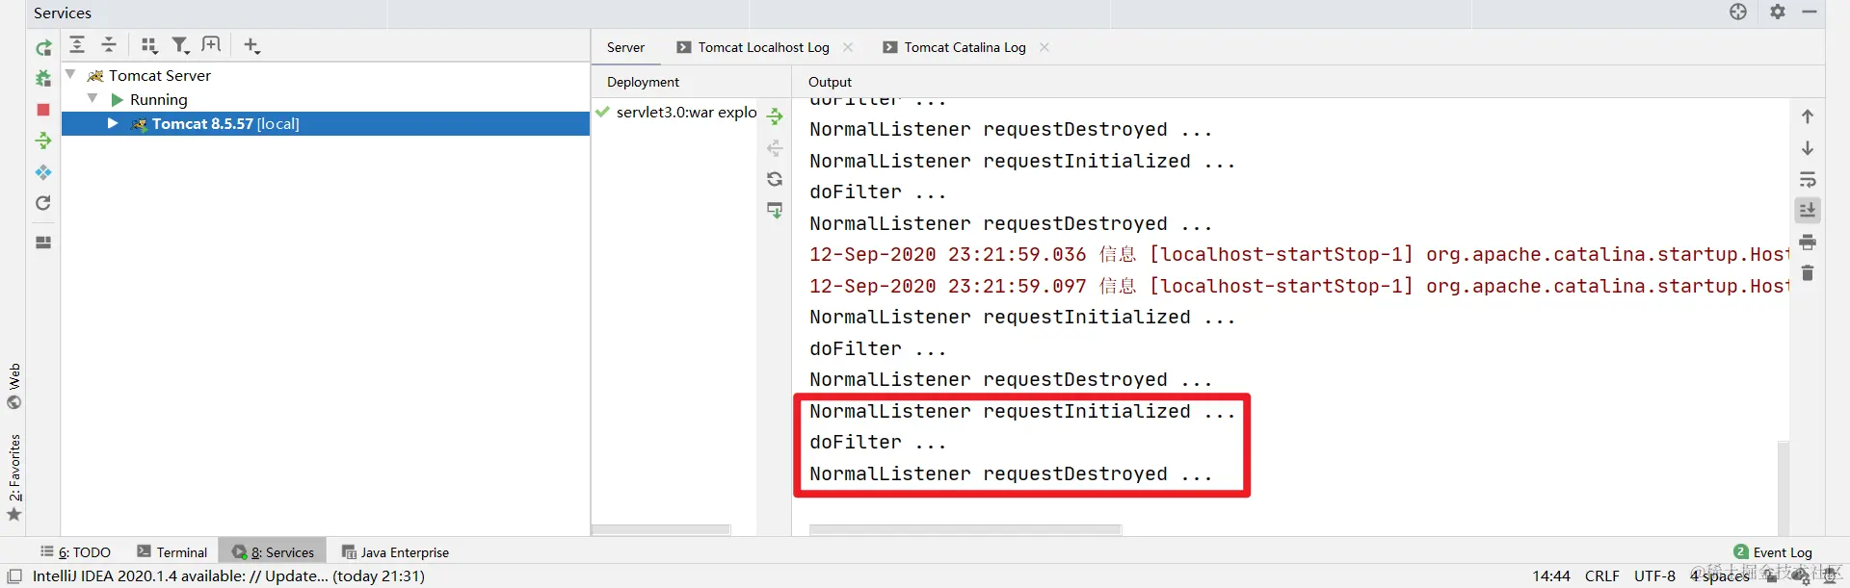The image size is (1850, 588).
Task: Open the Tomcat Catalina Log tab
Action: (x=954, y=47)
